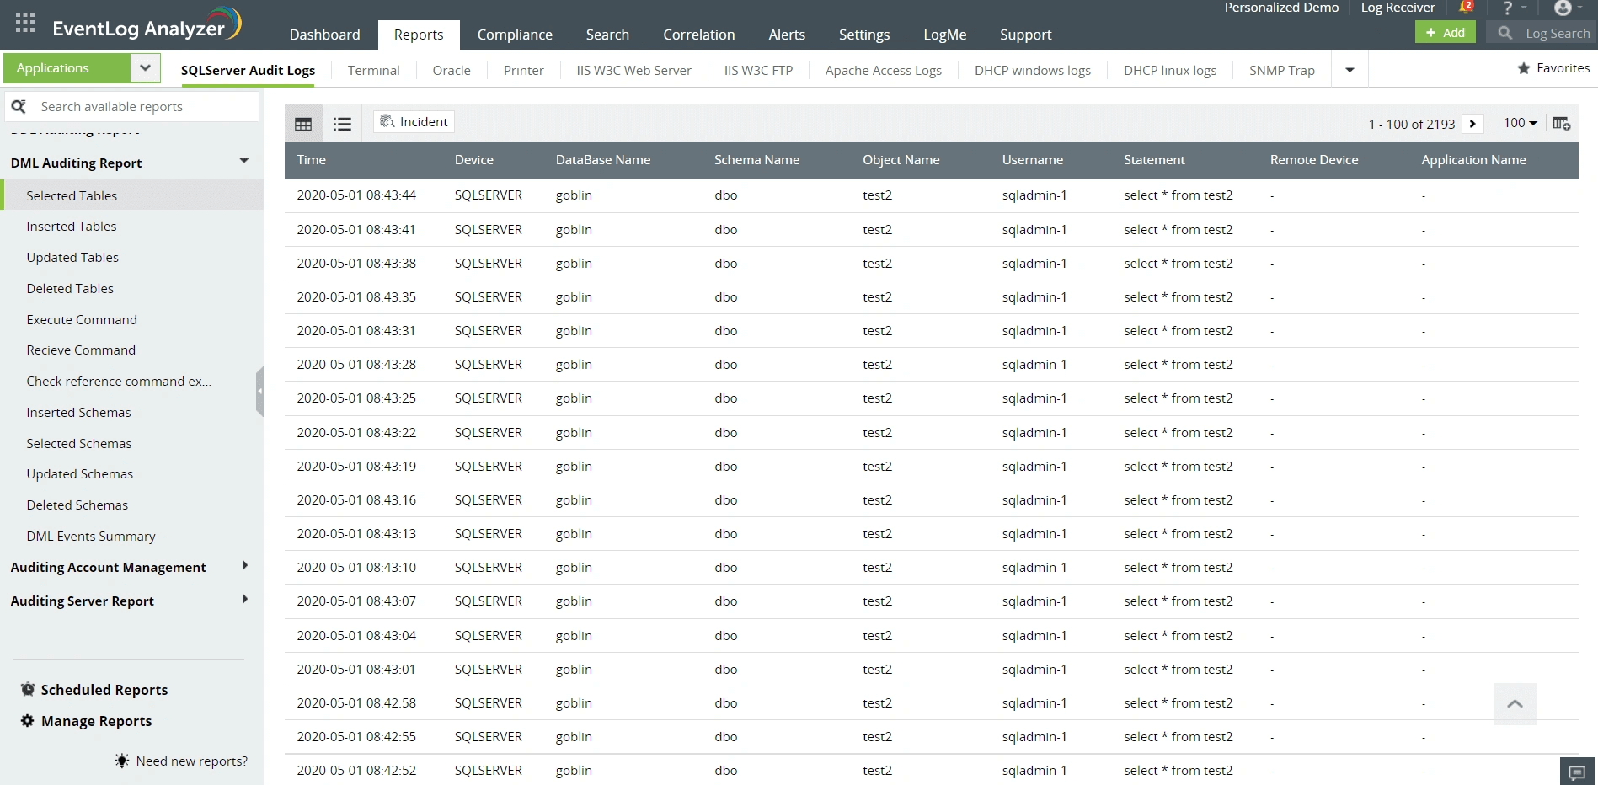This screenshot has height=785, width=1598.
Task: Select the Printer log source tab
Action: (524, 71)
